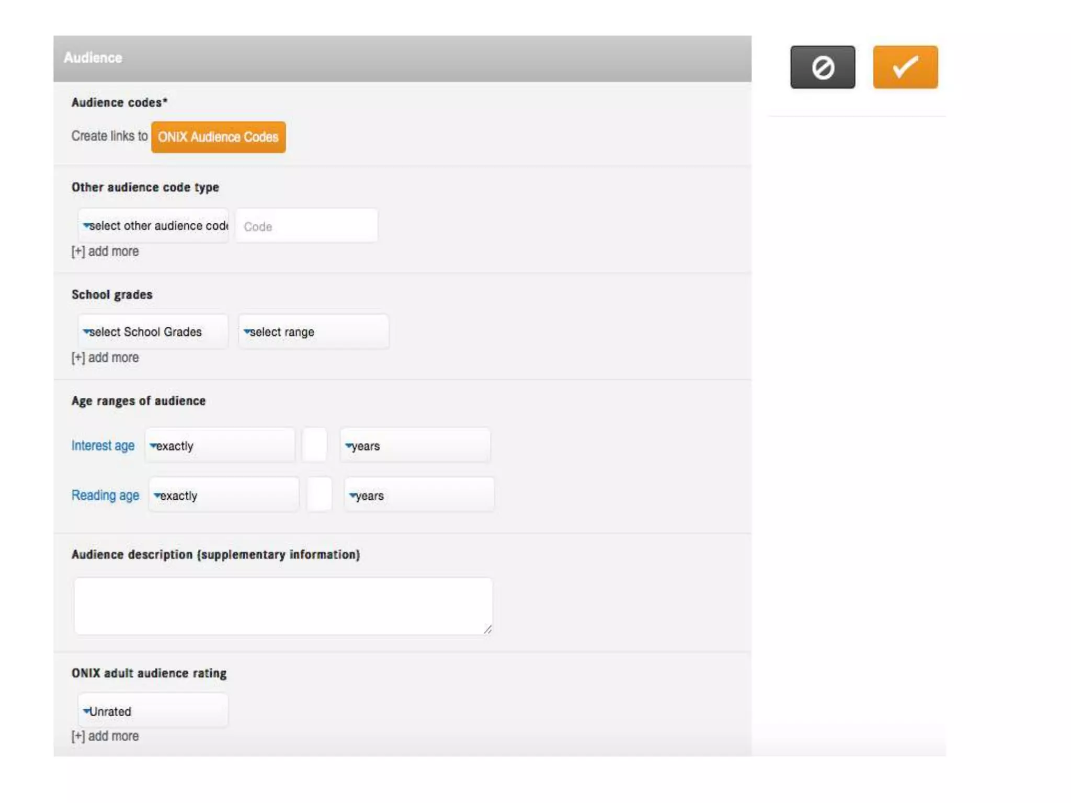1071x803 pixels.
Task: Click the Interest age link
Action: click(103, 445)
